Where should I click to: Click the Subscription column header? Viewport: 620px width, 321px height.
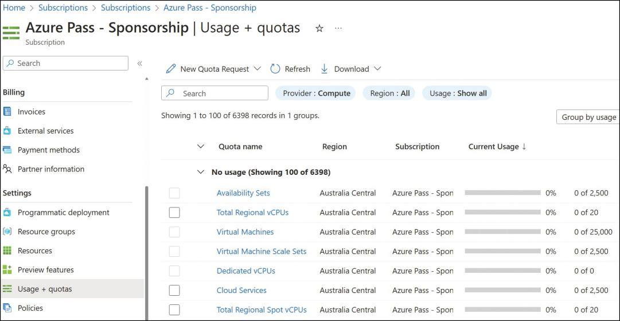pyautogui.click(x=417, y=146)
